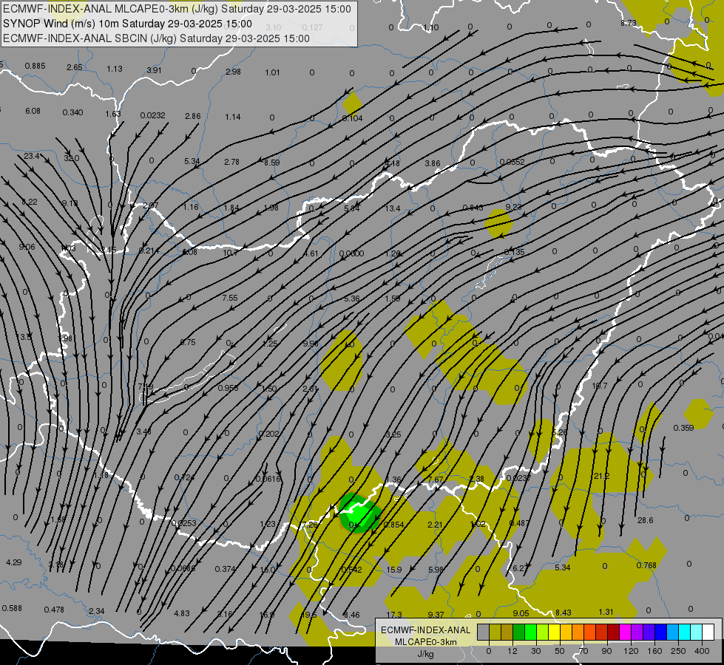The width and height of the screenshot is (724, 665).
Task: Click the dark green legend swatch above 12
Action: 519,632
